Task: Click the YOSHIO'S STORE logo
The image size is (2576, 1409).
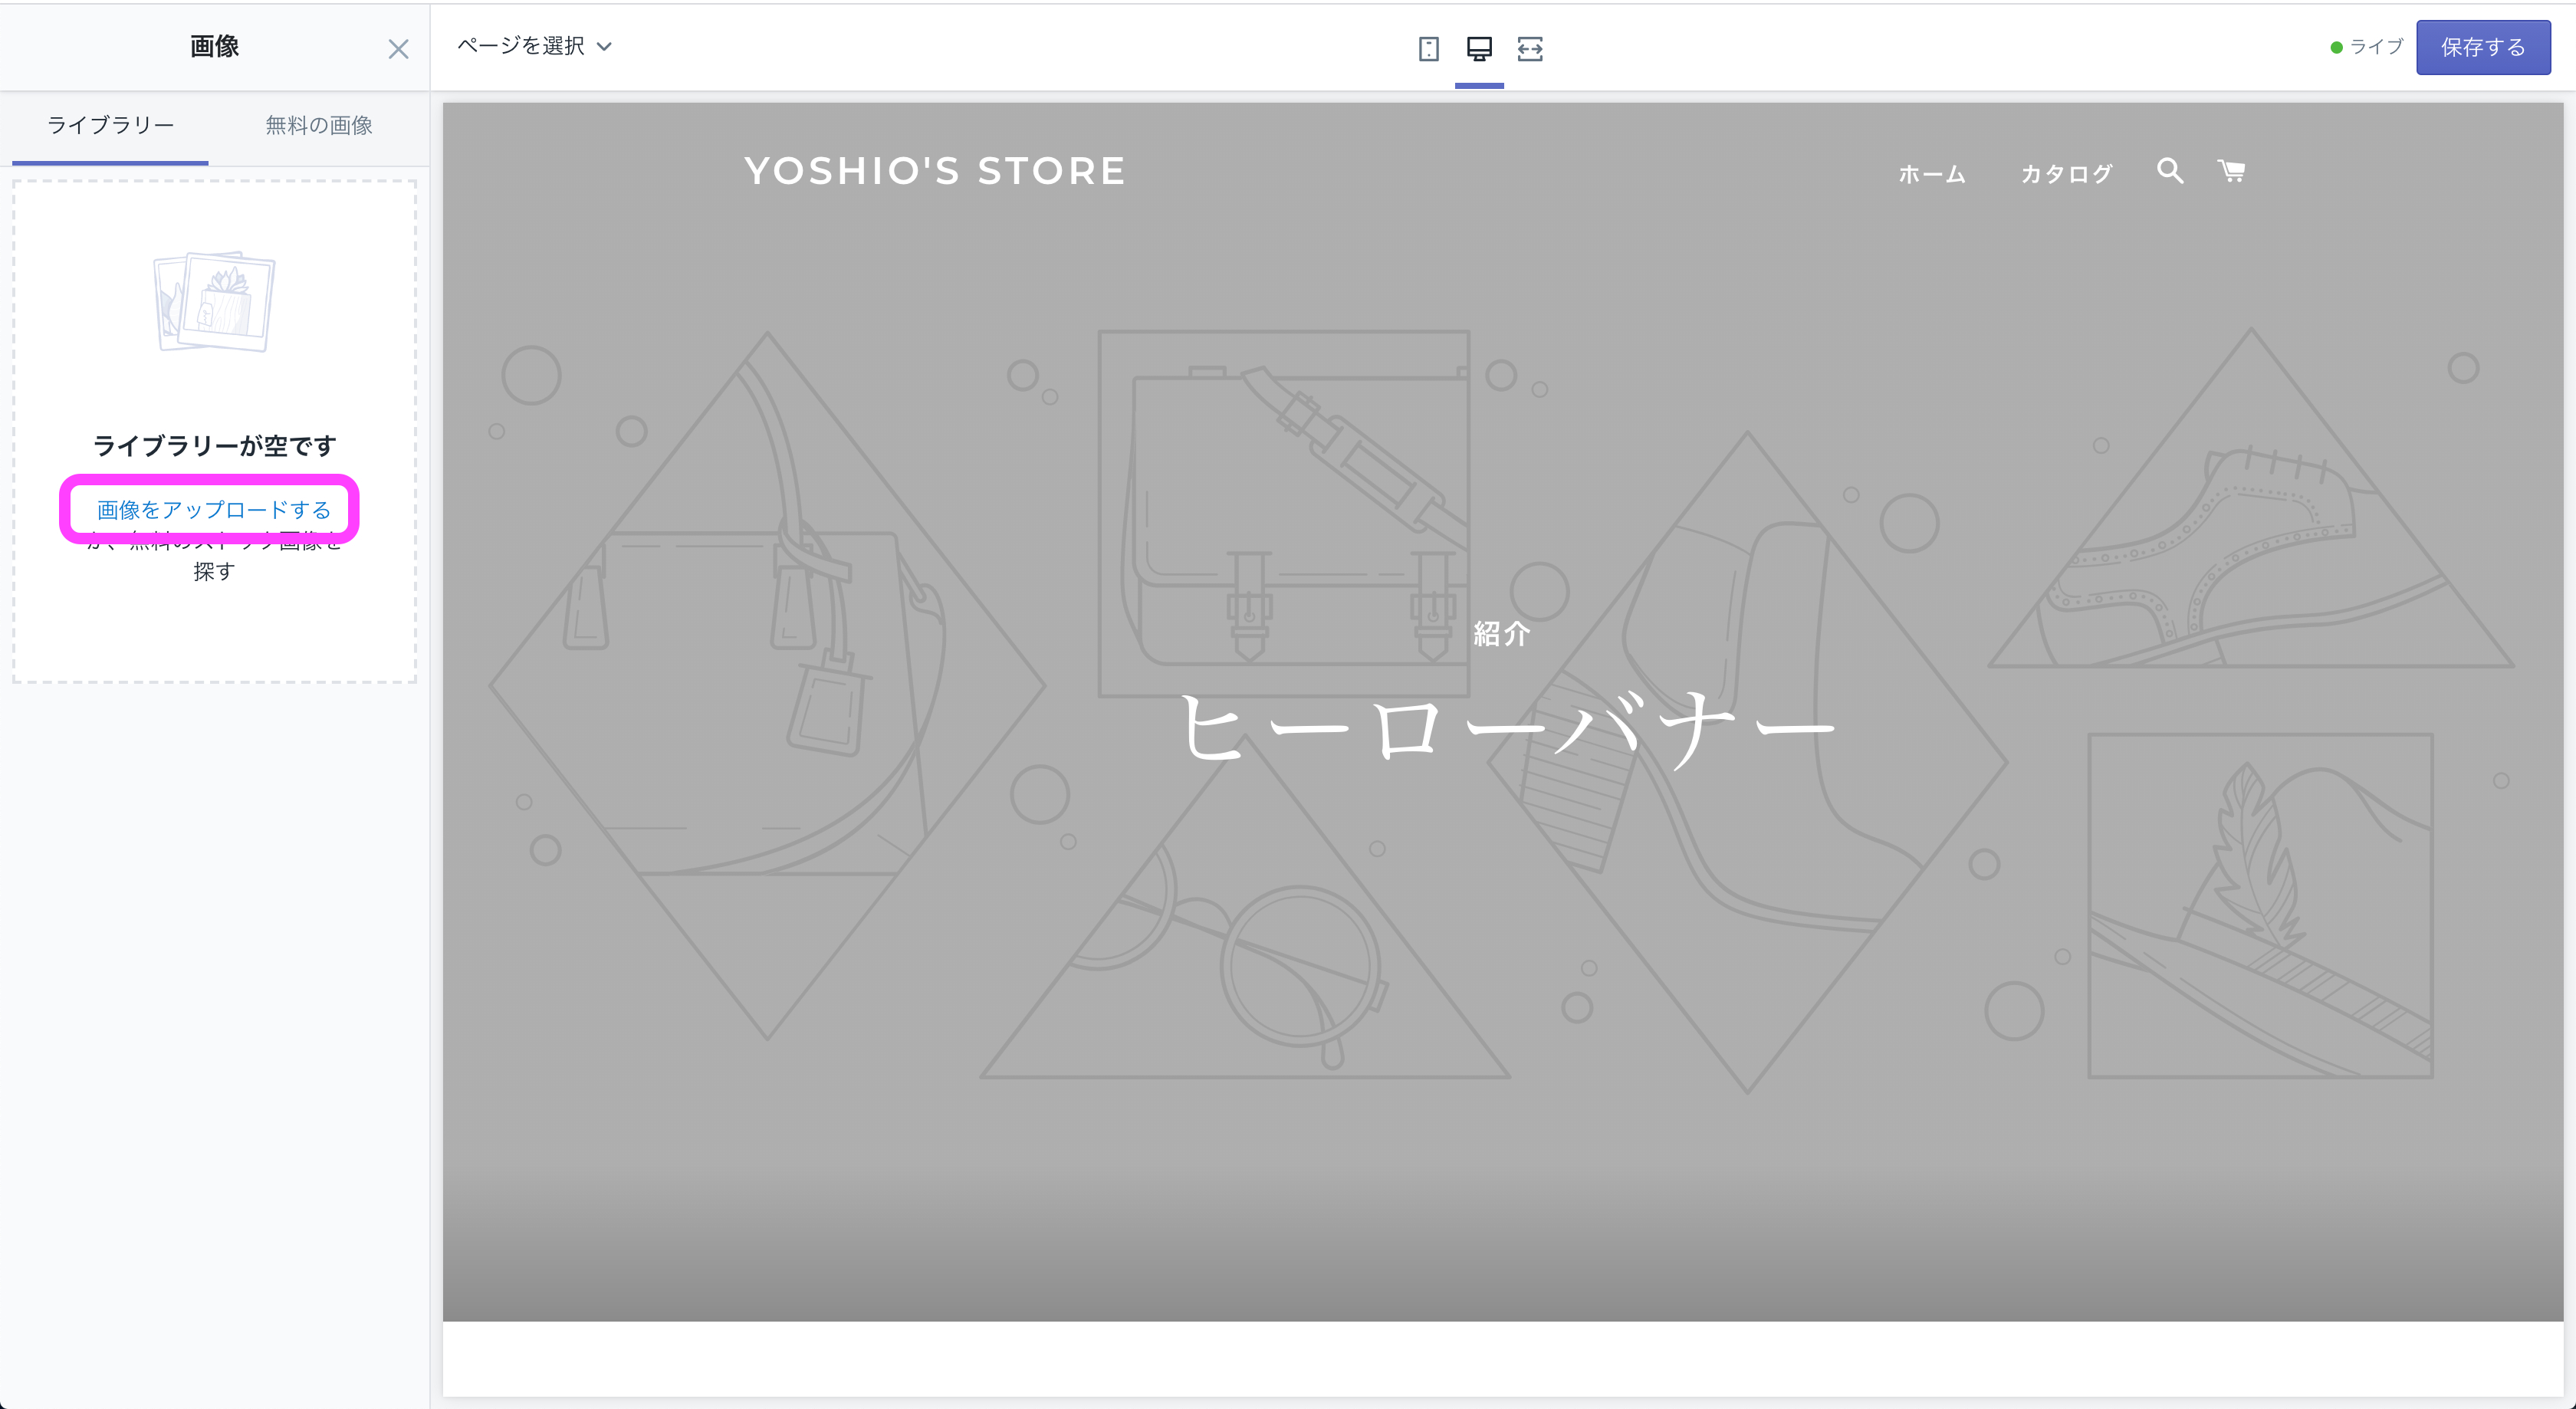Action: point(934,169)
